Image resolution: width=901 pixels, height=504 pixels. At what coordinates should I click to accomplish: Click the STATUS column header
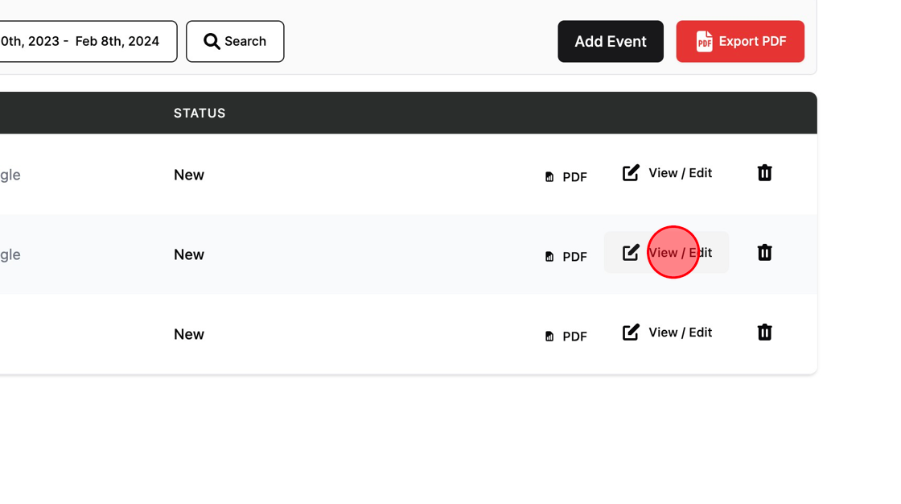click(x=200, y=113)
